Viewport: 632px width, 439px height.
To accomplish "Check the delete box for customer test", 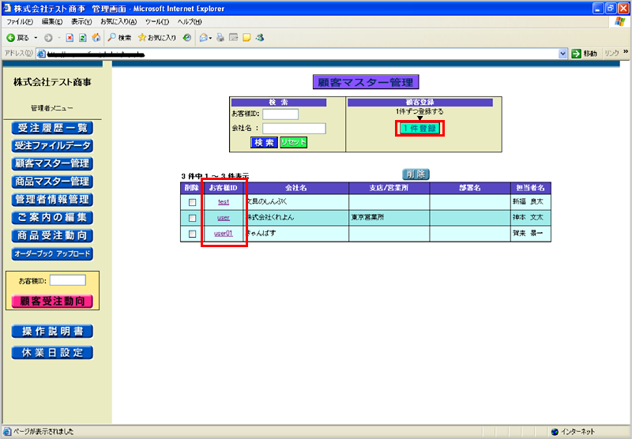I will 192,202.
